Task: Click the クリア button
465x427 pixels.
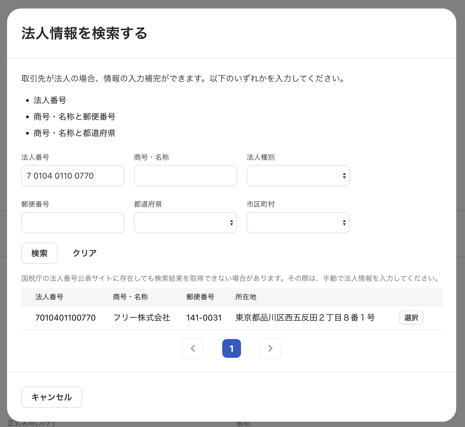Action: pos(85,253)
